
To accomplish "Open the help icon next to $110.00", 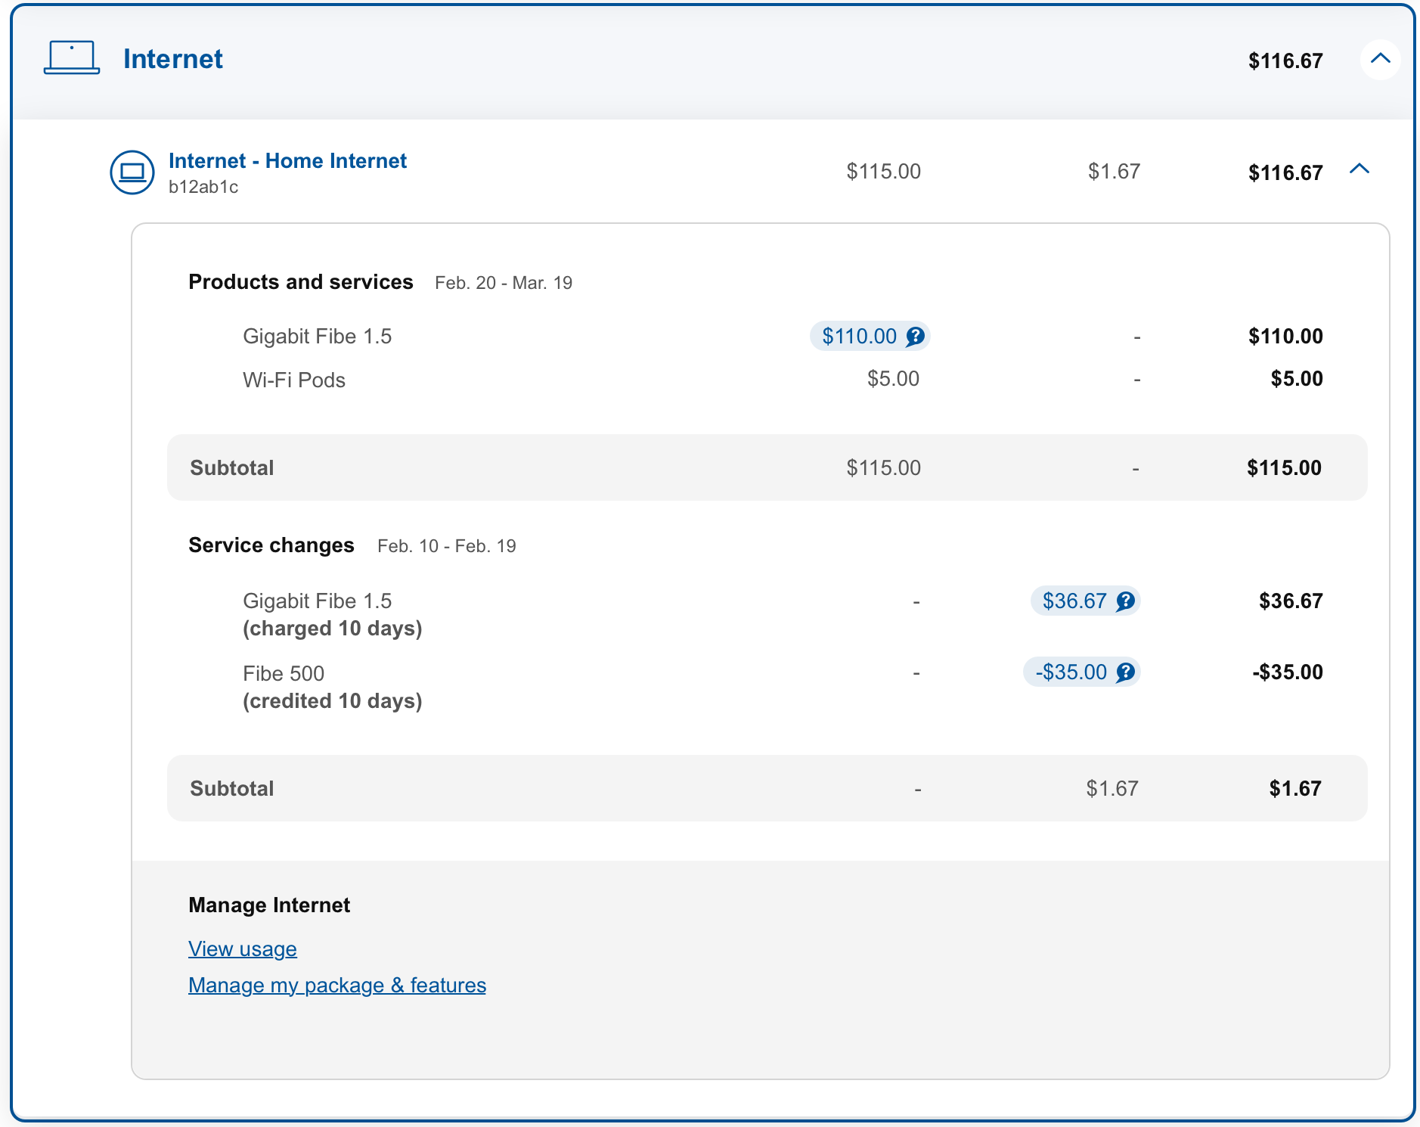I will tap(916, 337).
